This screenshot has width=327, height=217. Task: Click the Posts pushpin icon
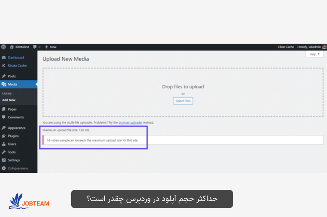(4, 76)
